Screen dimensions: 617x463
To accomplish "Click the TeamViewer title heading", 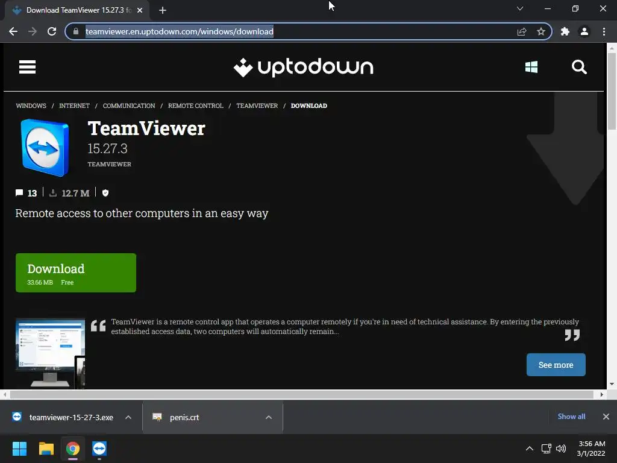I will pos(146,128).
